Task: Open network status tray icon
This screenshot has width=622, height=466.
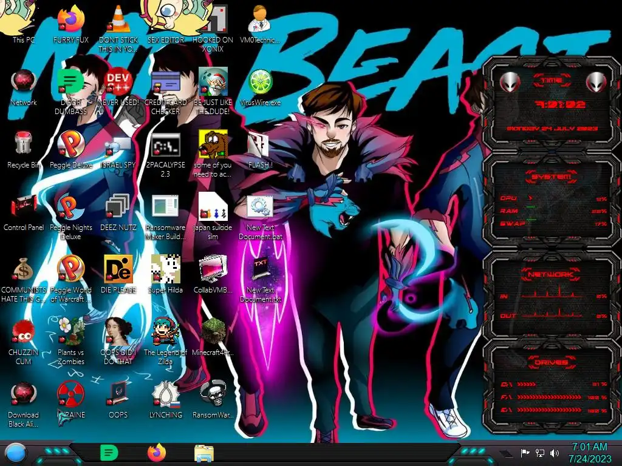Action: point(540,453)
